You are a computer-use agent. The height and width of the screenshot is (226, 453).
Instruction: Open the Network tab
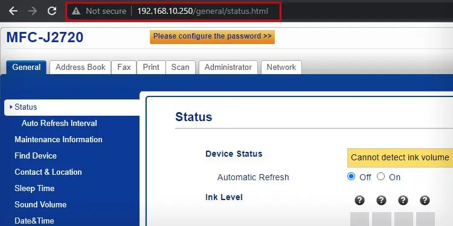point(281,67)
